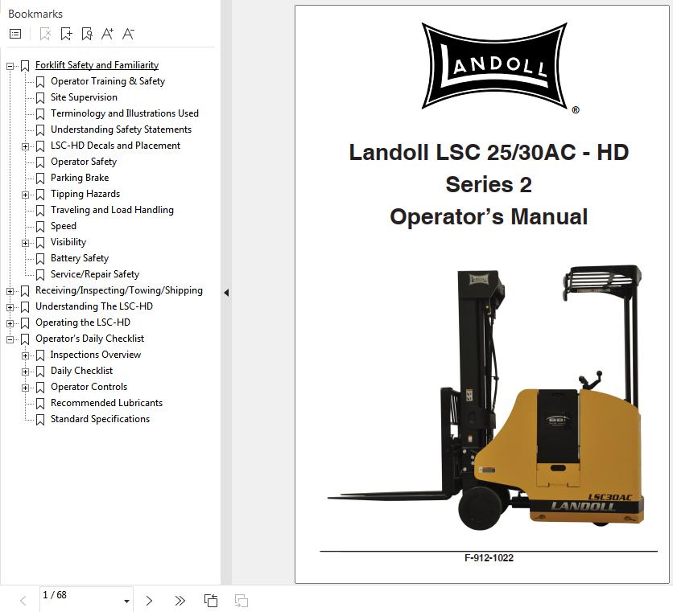Viewport: 673px width, 612px height.
Task: Go to Recommended Lubricants bookmark
Action: coord(106,403)
